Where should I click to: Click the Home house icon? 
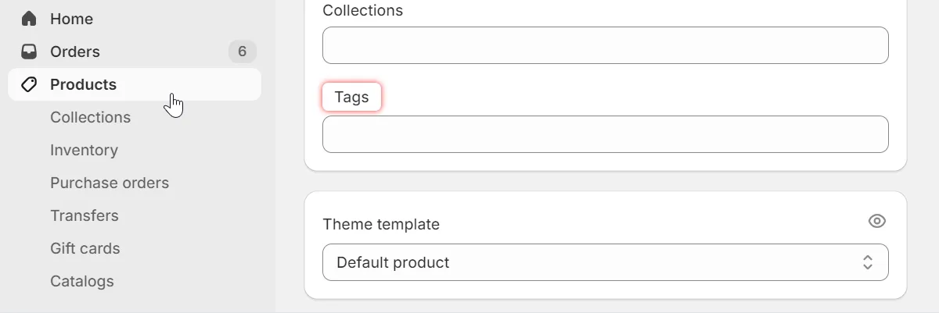tap(29, 19)
